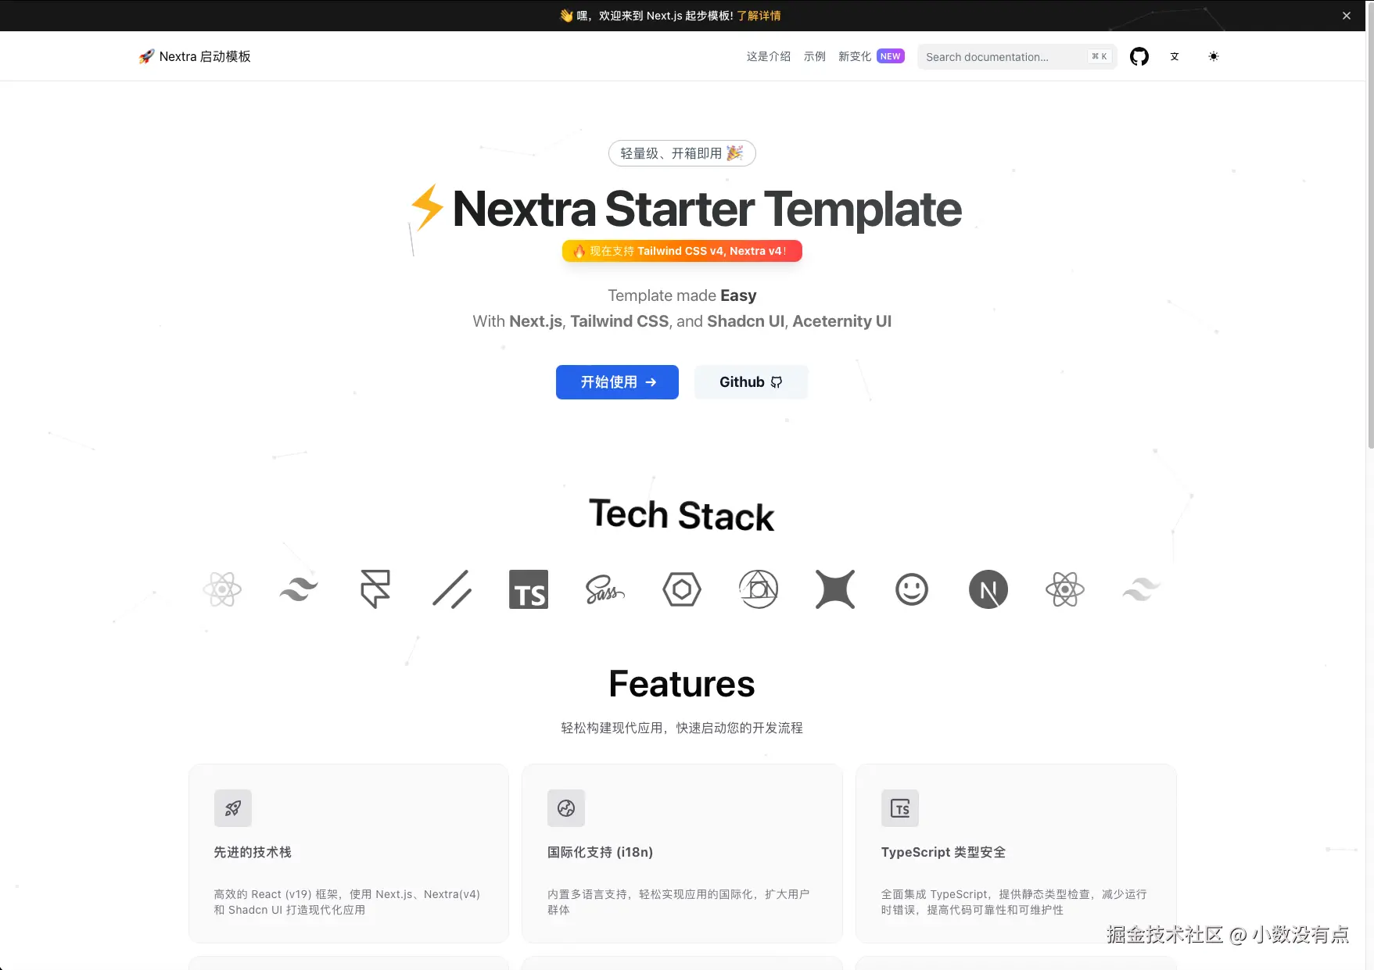
Task: Click the 先进的技术栈 card title
Action: 253,852
